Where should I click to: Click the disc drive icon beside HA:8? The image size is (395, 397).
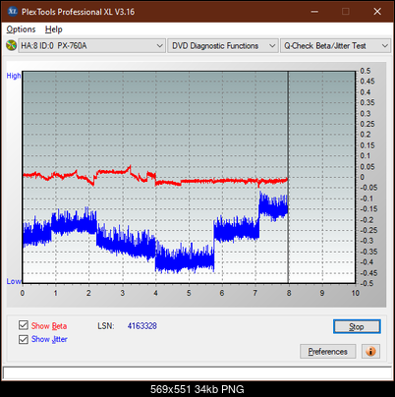tap(11, 45)
